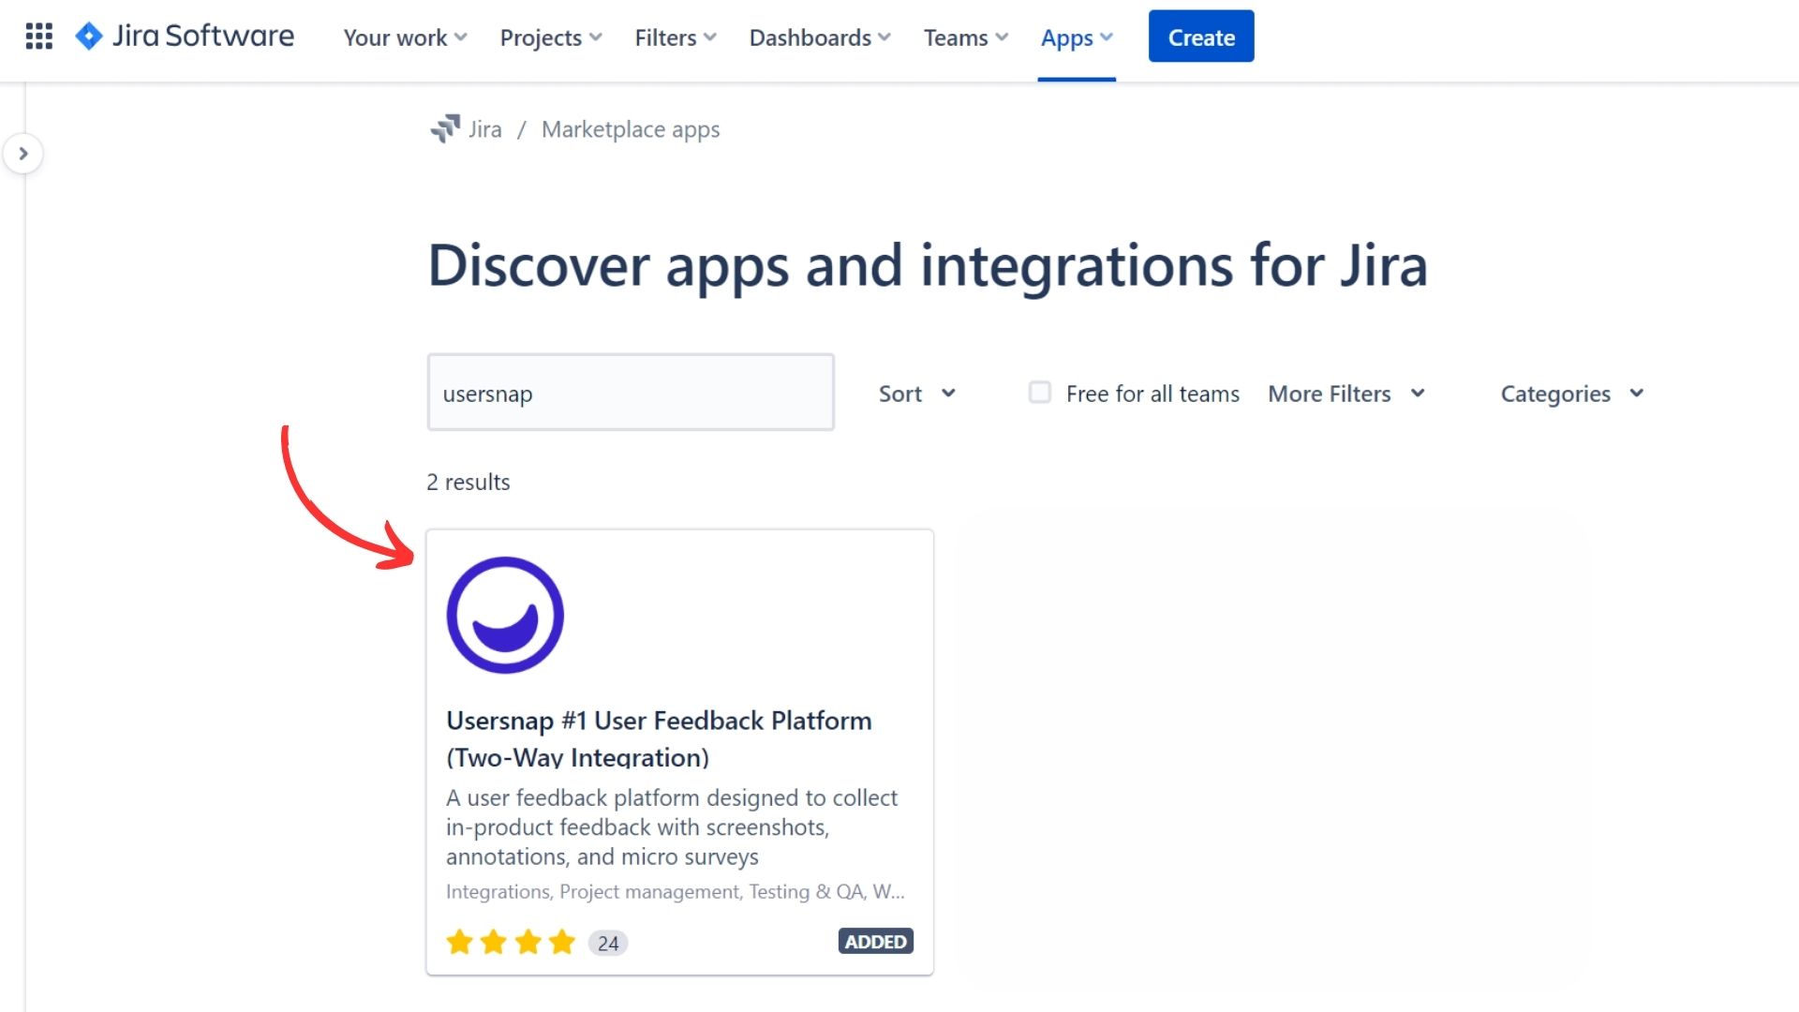This screenshot has height=1012, width=1799.
Task: Expand the collapsed sidebar with arrow
Action: [x=23, y=154]
